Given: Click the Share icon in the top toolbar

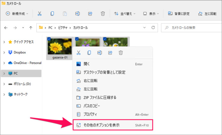Looking at the screenshot, I should (90, 14).
